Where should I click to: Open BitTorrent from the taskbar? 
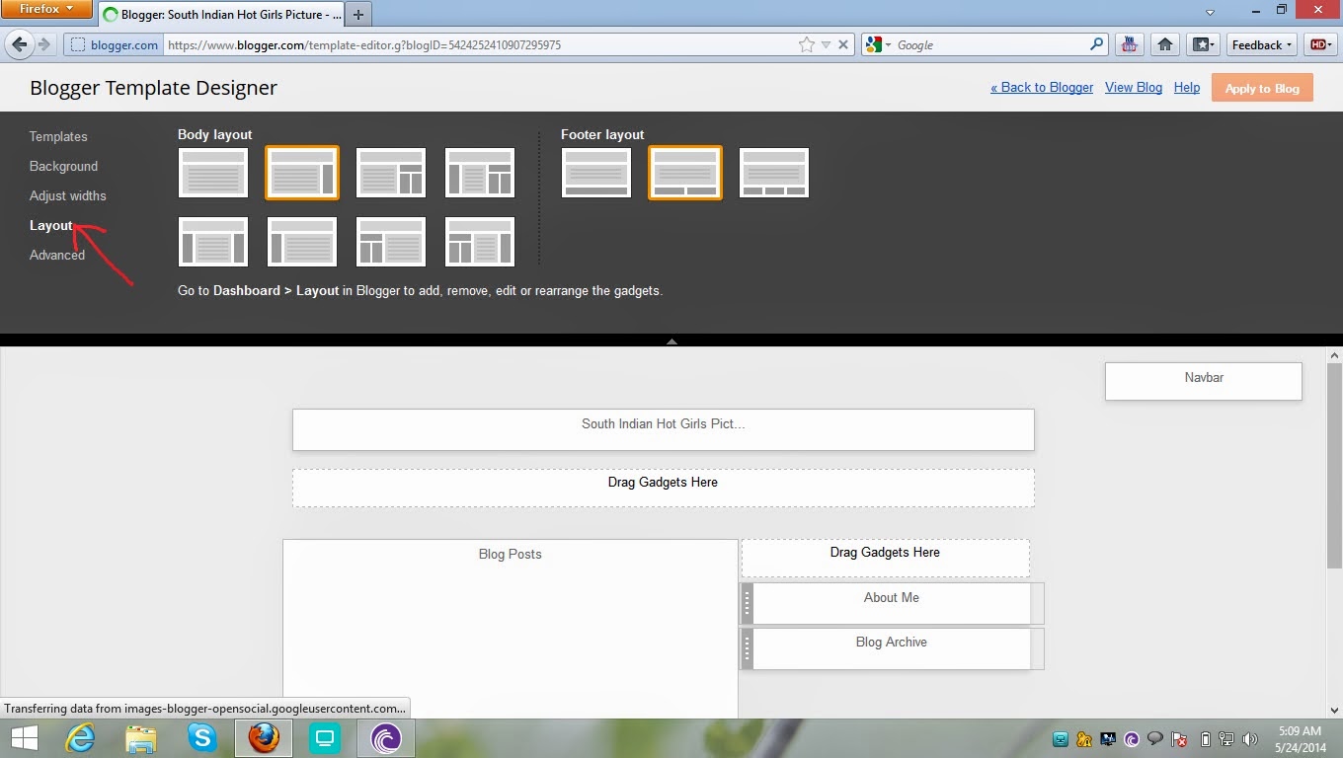point(386,738)
